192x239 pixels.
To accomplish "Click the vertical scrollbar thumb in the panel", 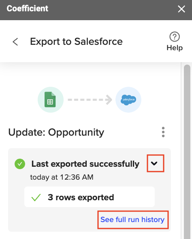I will point(187,151).
